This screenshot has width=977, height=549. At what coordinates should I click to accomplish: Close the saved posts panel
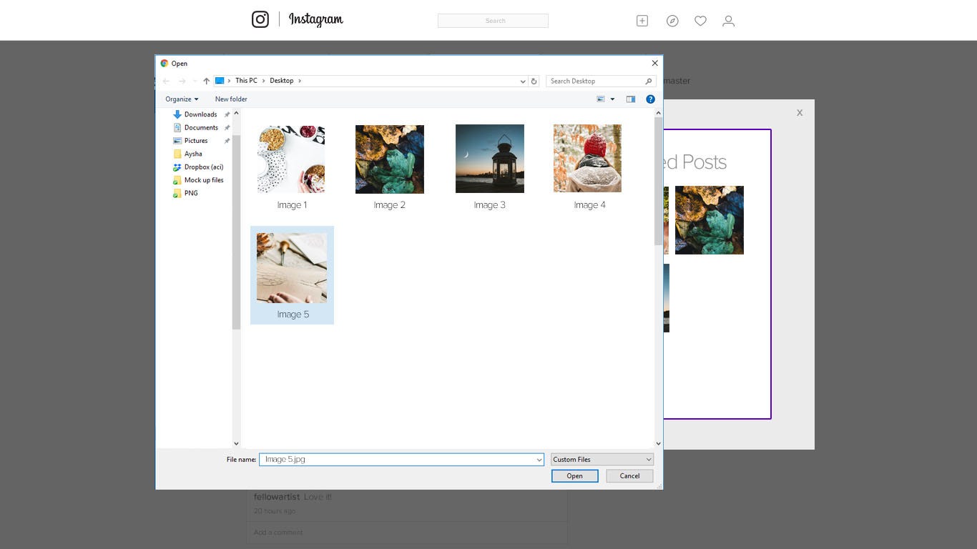tap(800, 112)
